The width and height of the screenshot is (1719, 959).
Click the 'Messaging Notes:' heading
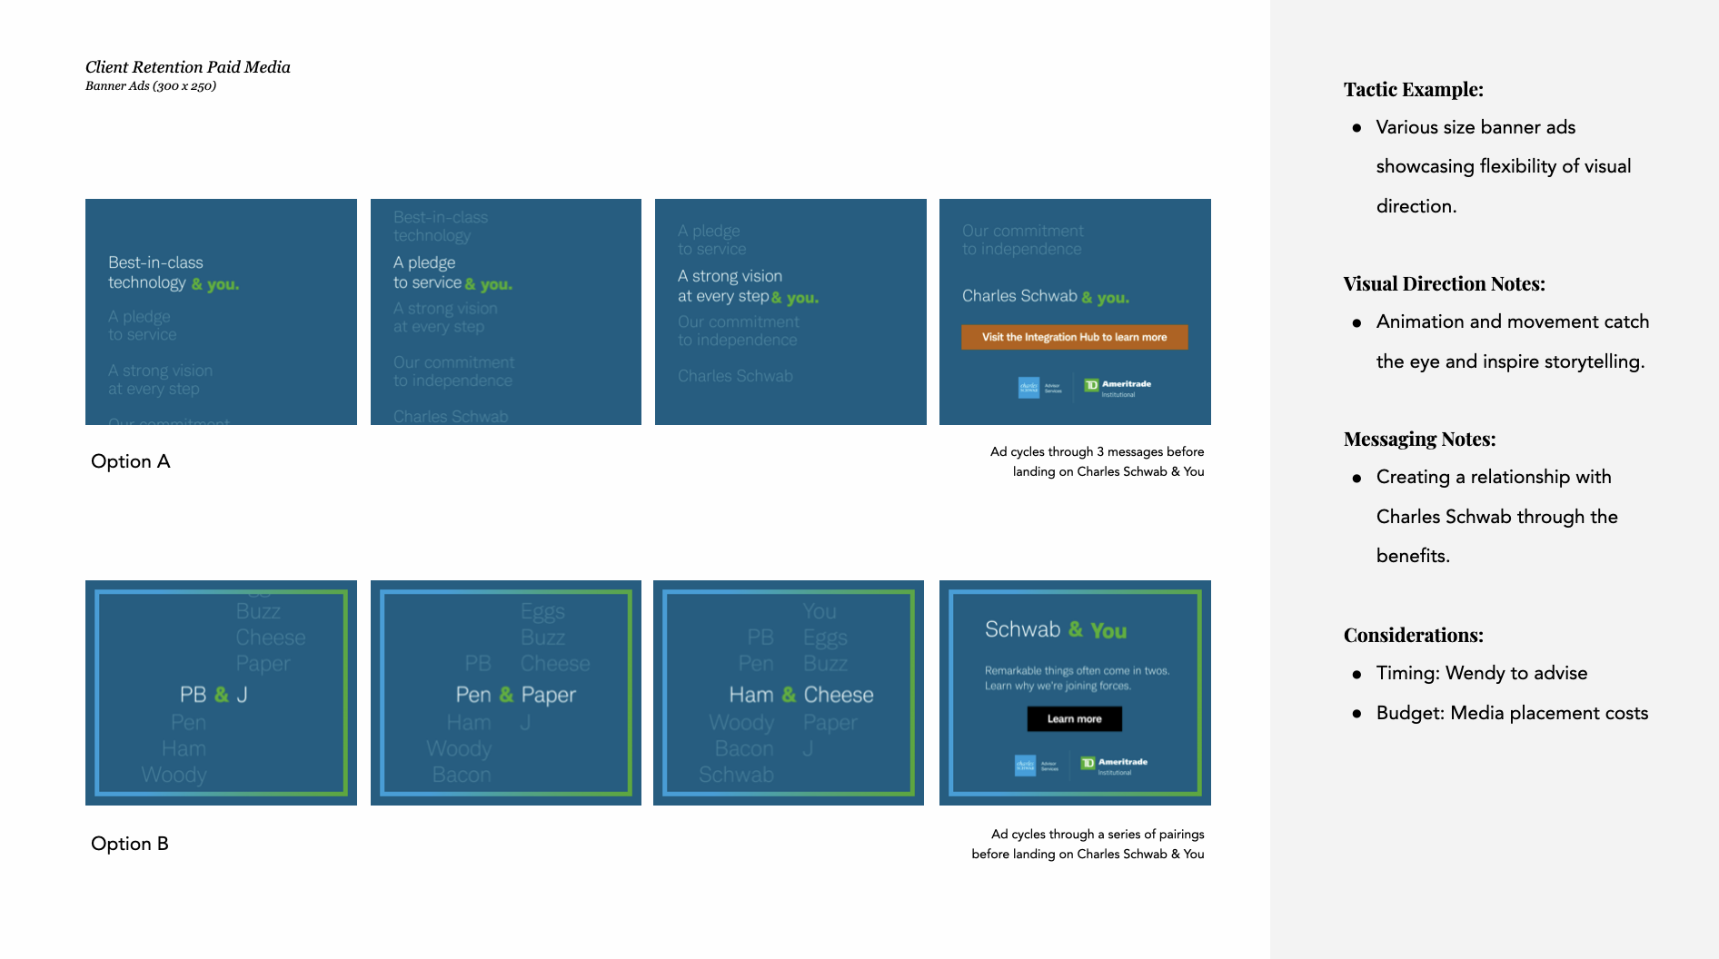[x=1420, y=439]
